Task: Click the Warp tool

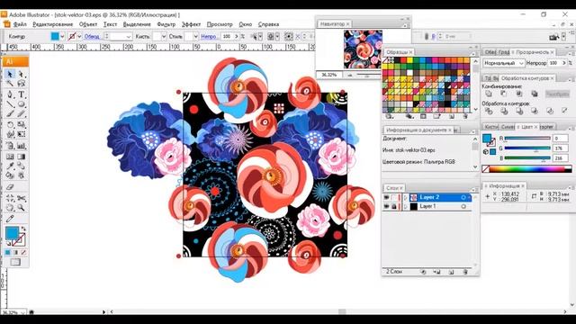Action: coord(10,134)
